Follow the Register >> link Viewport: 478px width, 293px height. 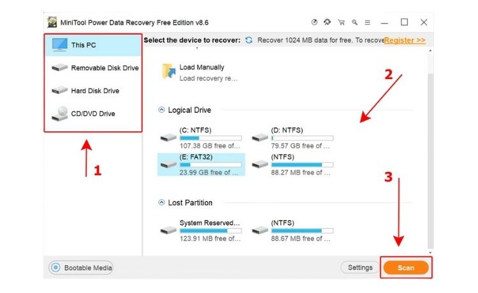[x=405, y=40]
